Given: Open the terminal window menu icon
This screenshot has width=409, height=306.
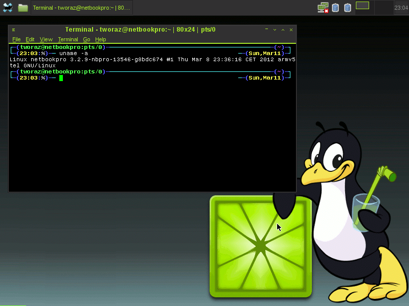Looking at the screenshot, I should (x=14, y=30).
